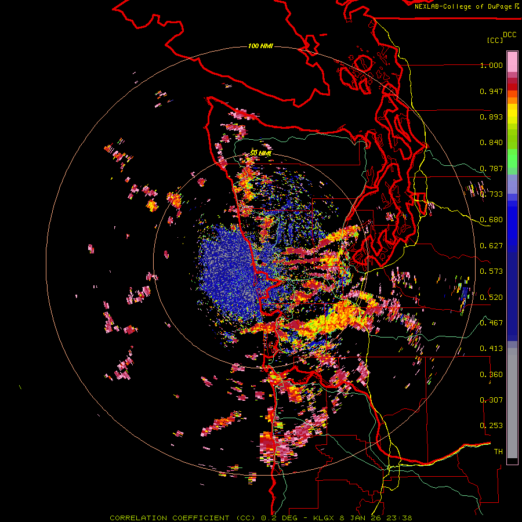
Task: Click the 0.520 scale value
Action: (x=491, y=298)
